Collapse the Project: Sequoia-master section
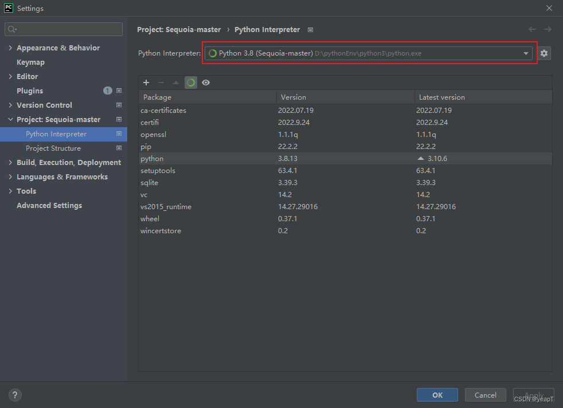The image size is (563, 408). coord(10,120)
